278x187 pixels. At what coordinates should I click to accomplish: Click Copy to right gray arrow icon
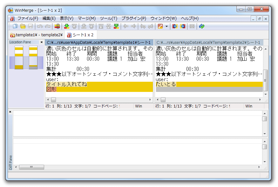pyautogui.click(x=126, y=26)
